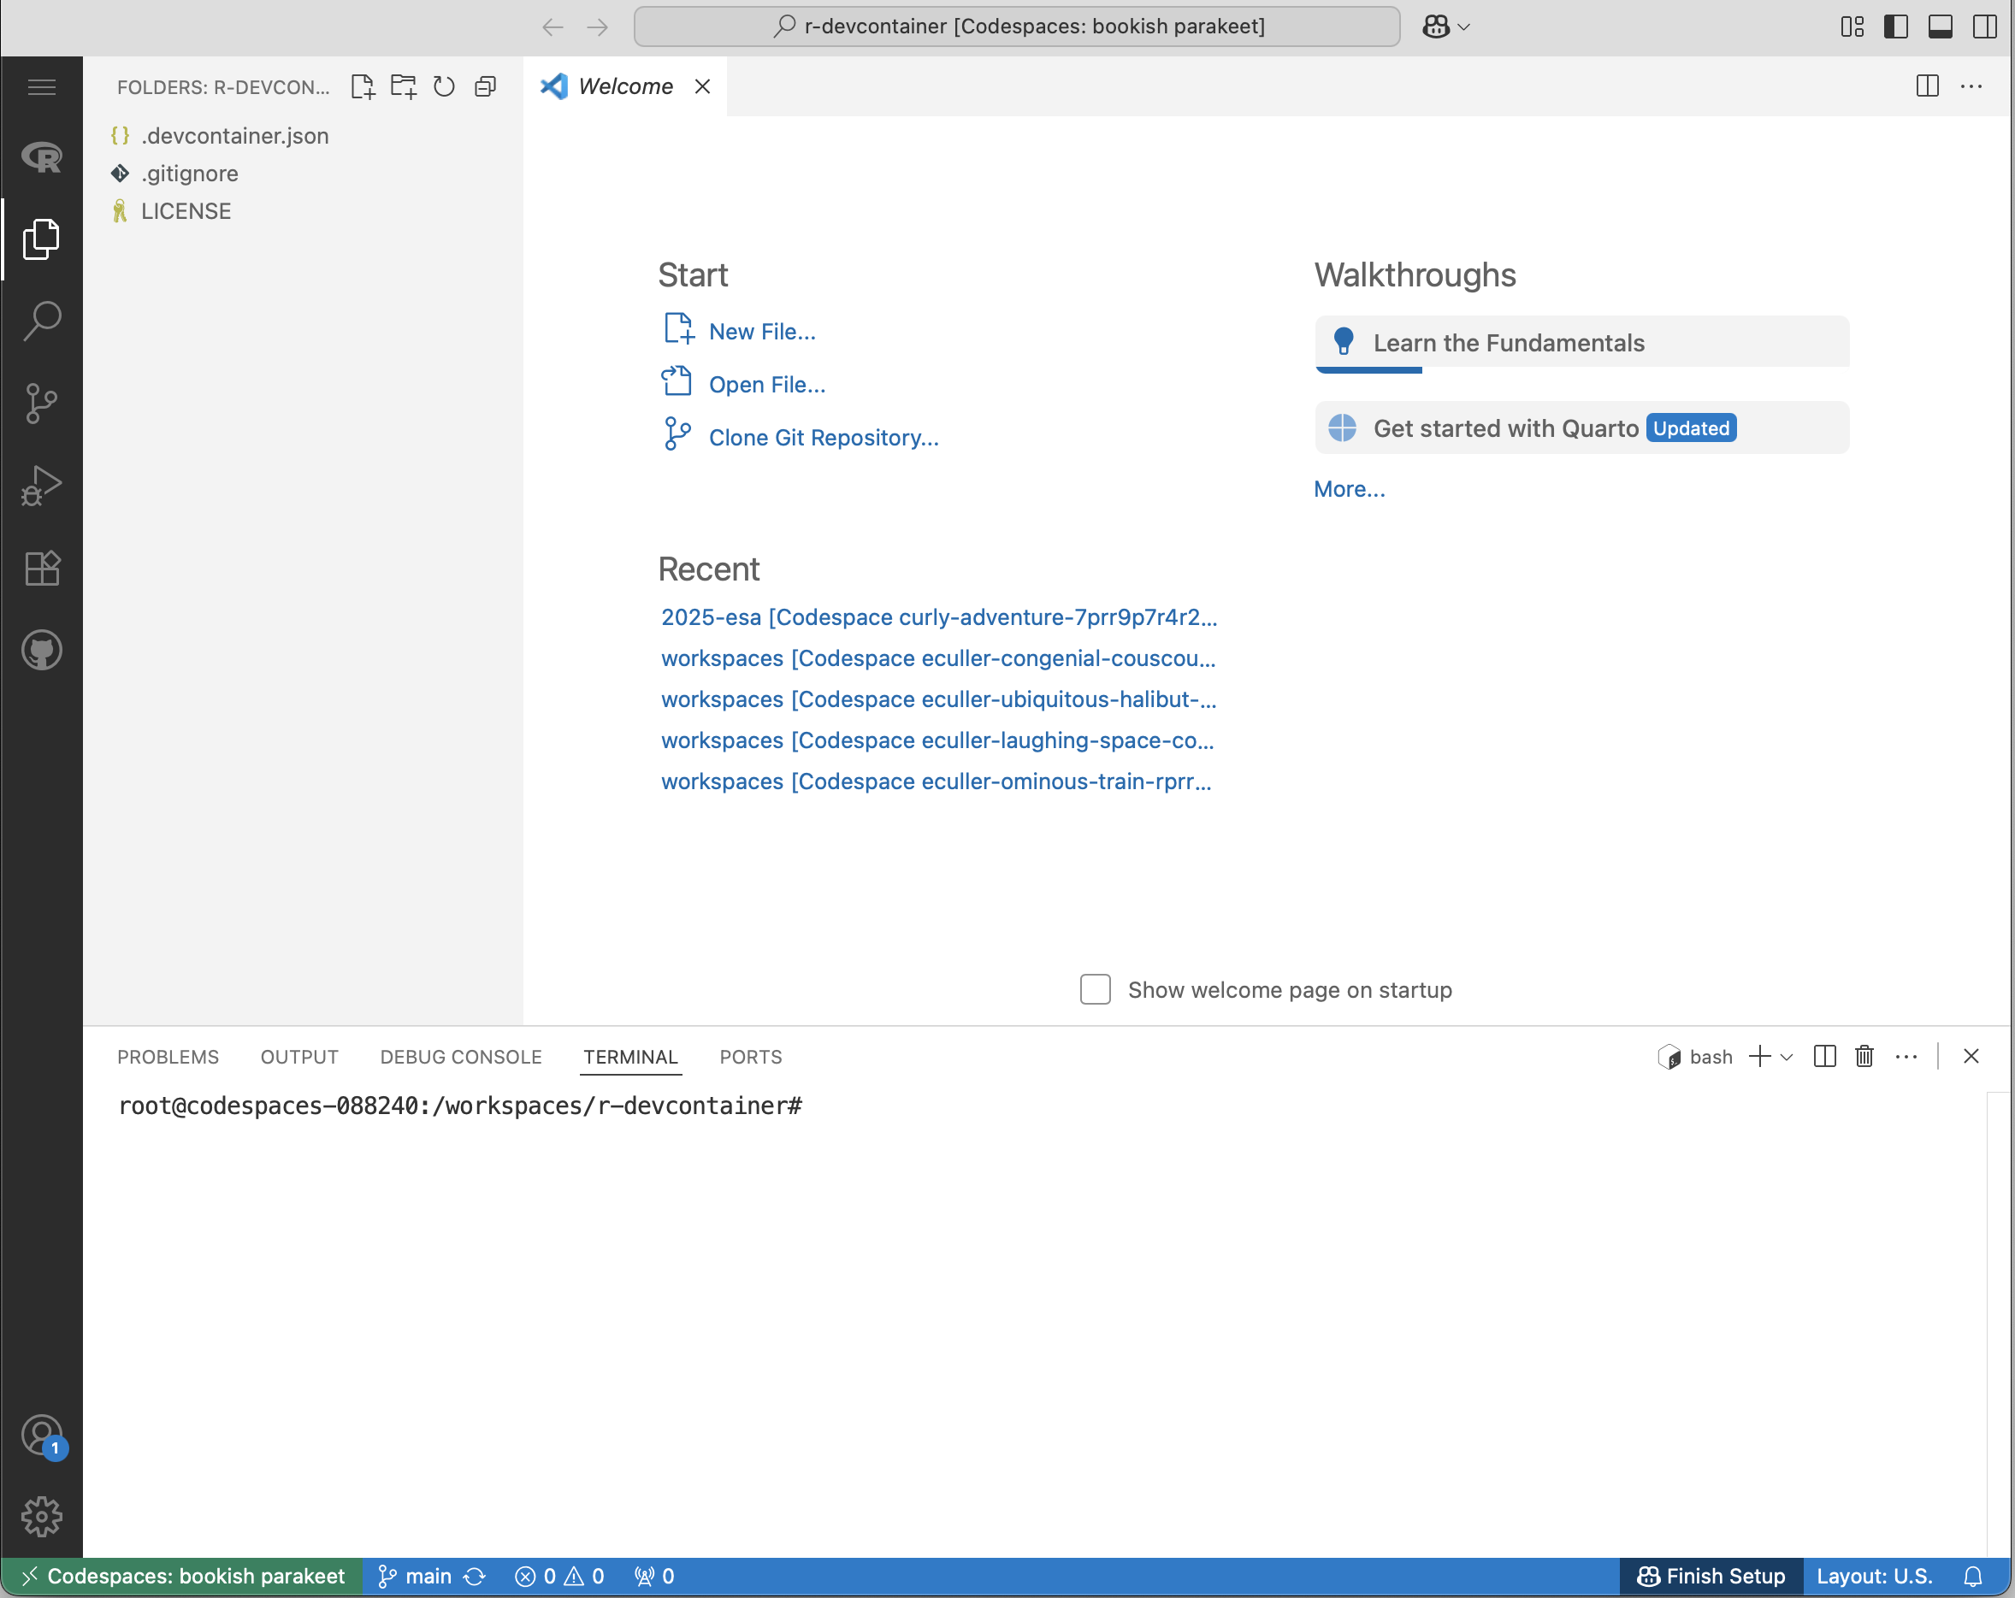Switch to the PROBLEMS tab

click(168, 1057)
